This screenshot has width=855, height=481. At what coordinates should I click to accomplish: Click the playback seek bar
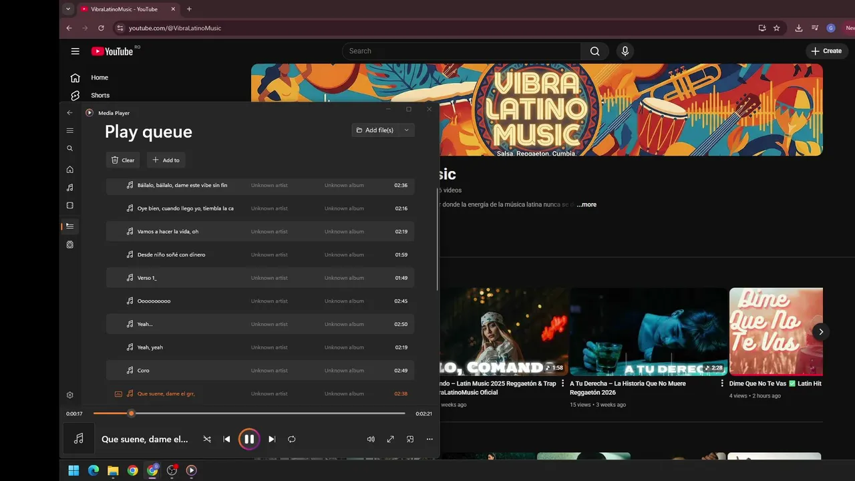(249, 414)
